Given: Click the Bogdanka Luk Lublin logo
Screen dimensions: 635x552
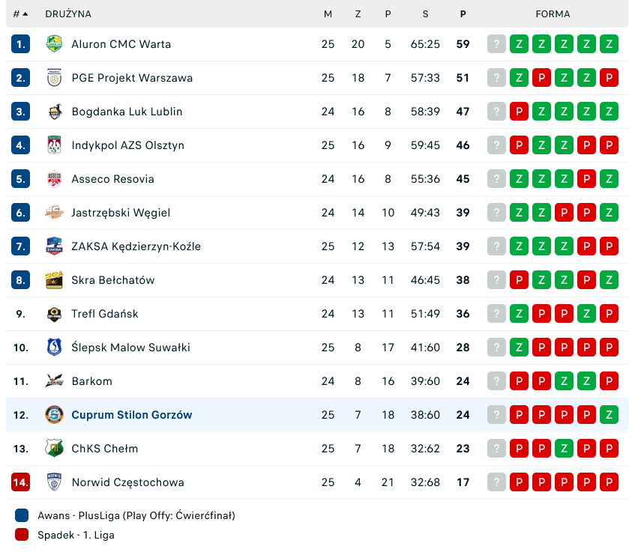Looking at the screenshot, I should click(54, 112).
